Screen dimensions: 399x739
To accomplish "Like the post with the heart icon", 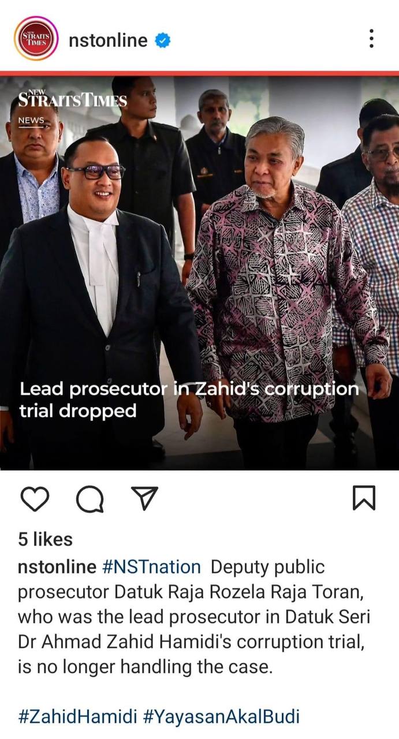I will click(x=35, y=498).
